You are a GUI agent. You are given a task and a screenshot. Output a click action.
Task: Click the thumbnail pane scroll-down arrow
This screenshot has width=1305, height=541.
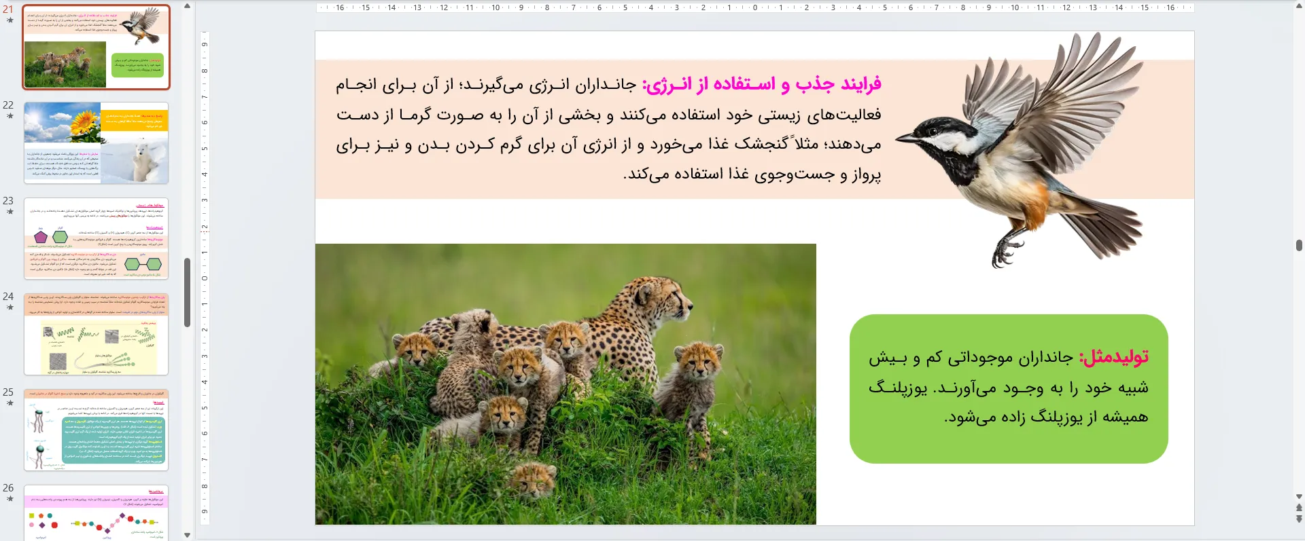[188, 535]
